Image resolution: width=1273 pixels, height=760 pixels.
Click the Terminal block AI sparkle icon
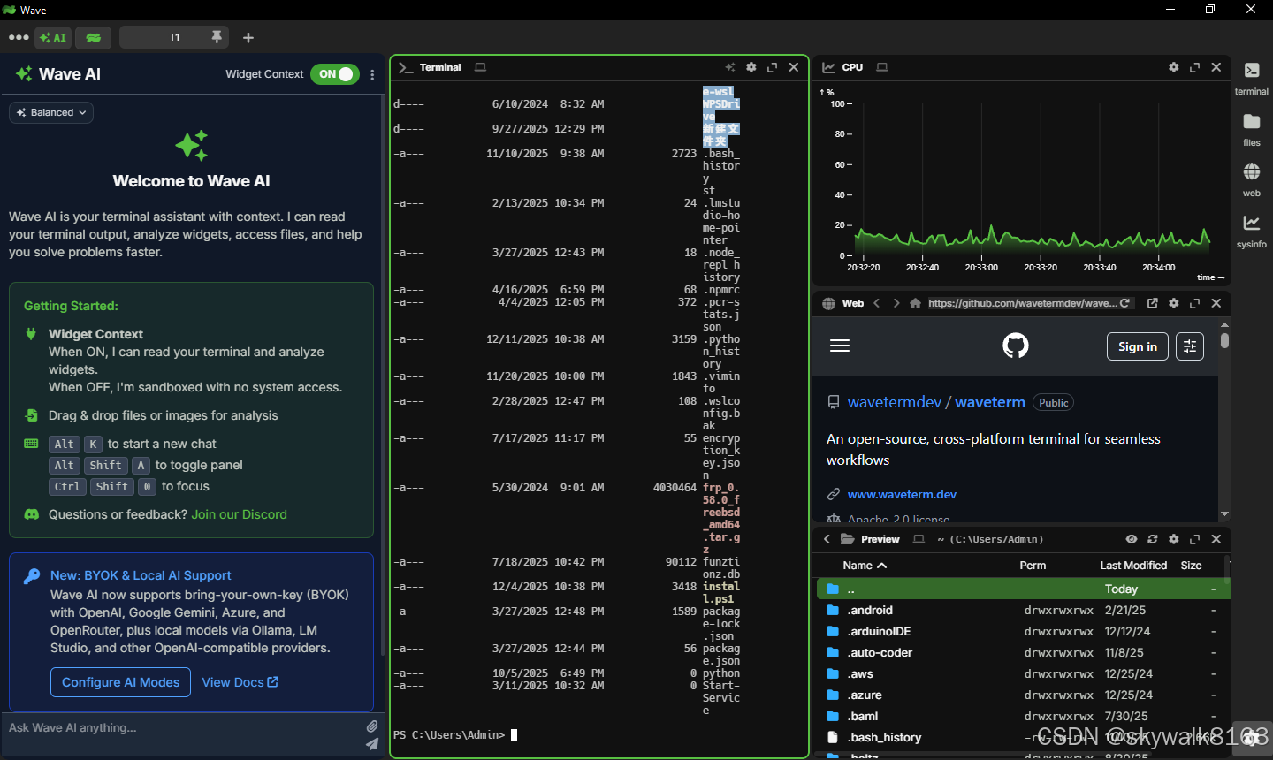730,67
